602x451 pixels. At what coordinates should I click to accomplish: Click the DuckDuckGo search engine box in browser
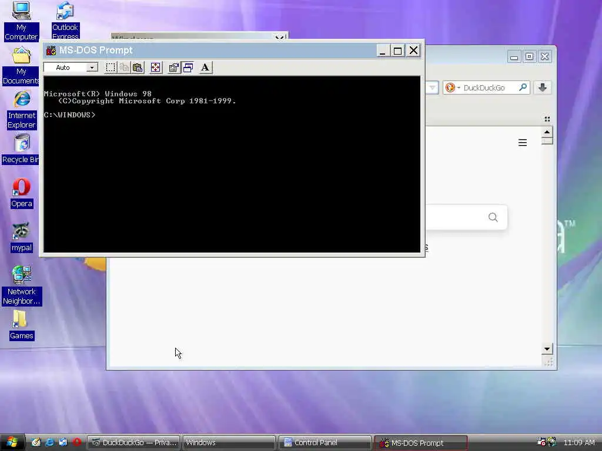[486, 87]
